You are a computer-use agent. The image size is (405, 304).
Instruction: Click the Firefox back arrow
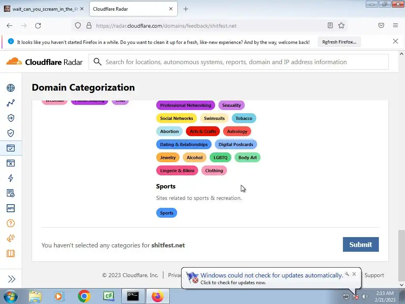(x=9, y=26)
